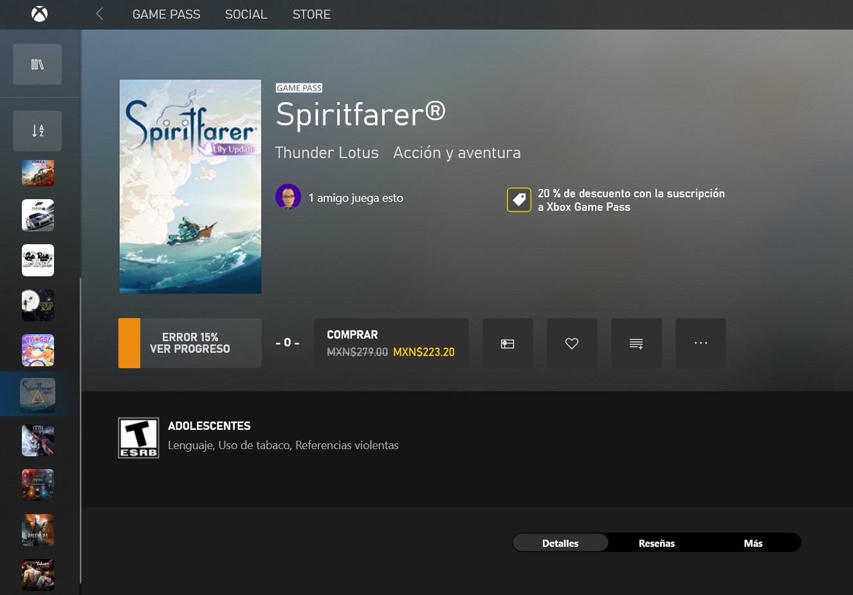Click the Xbox logo in the top bar

pos(39,14)
